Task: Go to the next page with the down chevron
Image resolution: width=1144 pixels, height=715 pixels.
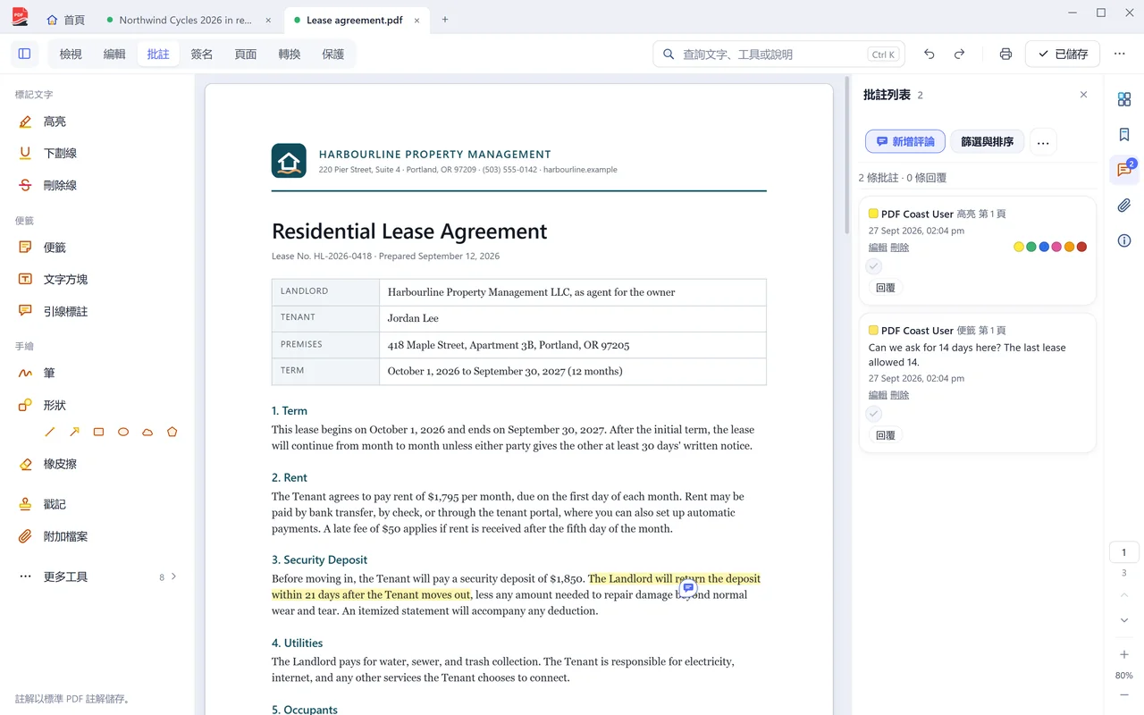Action: pyautogui.click(x=1124, y=620)
